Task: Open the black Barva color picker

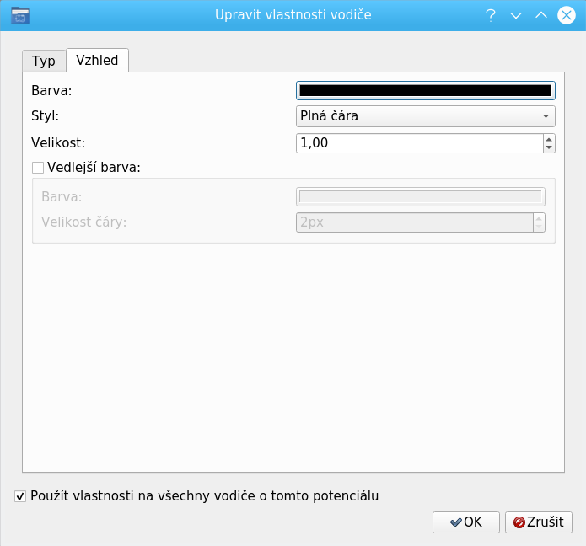Action: point(425,90)
